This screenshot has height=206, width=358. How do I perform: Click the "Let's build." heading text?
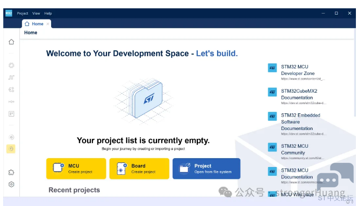(217, 54)
